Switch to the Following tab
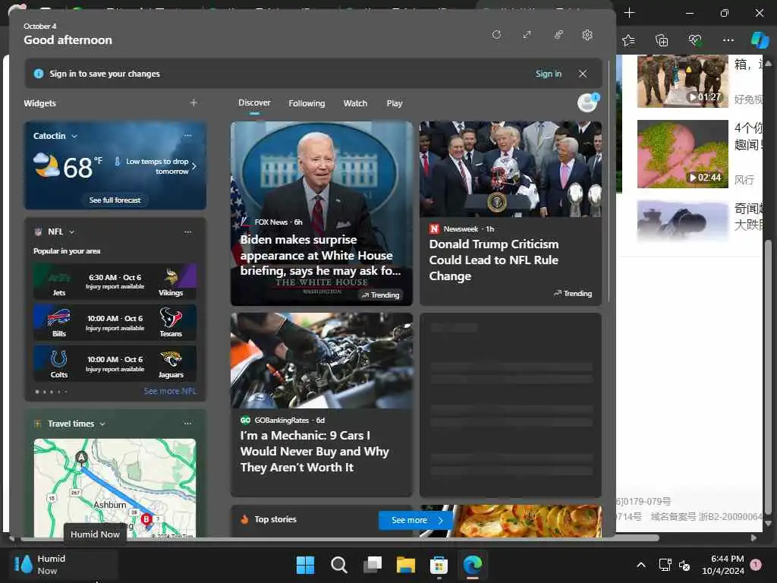 click(x=307, y=103)
